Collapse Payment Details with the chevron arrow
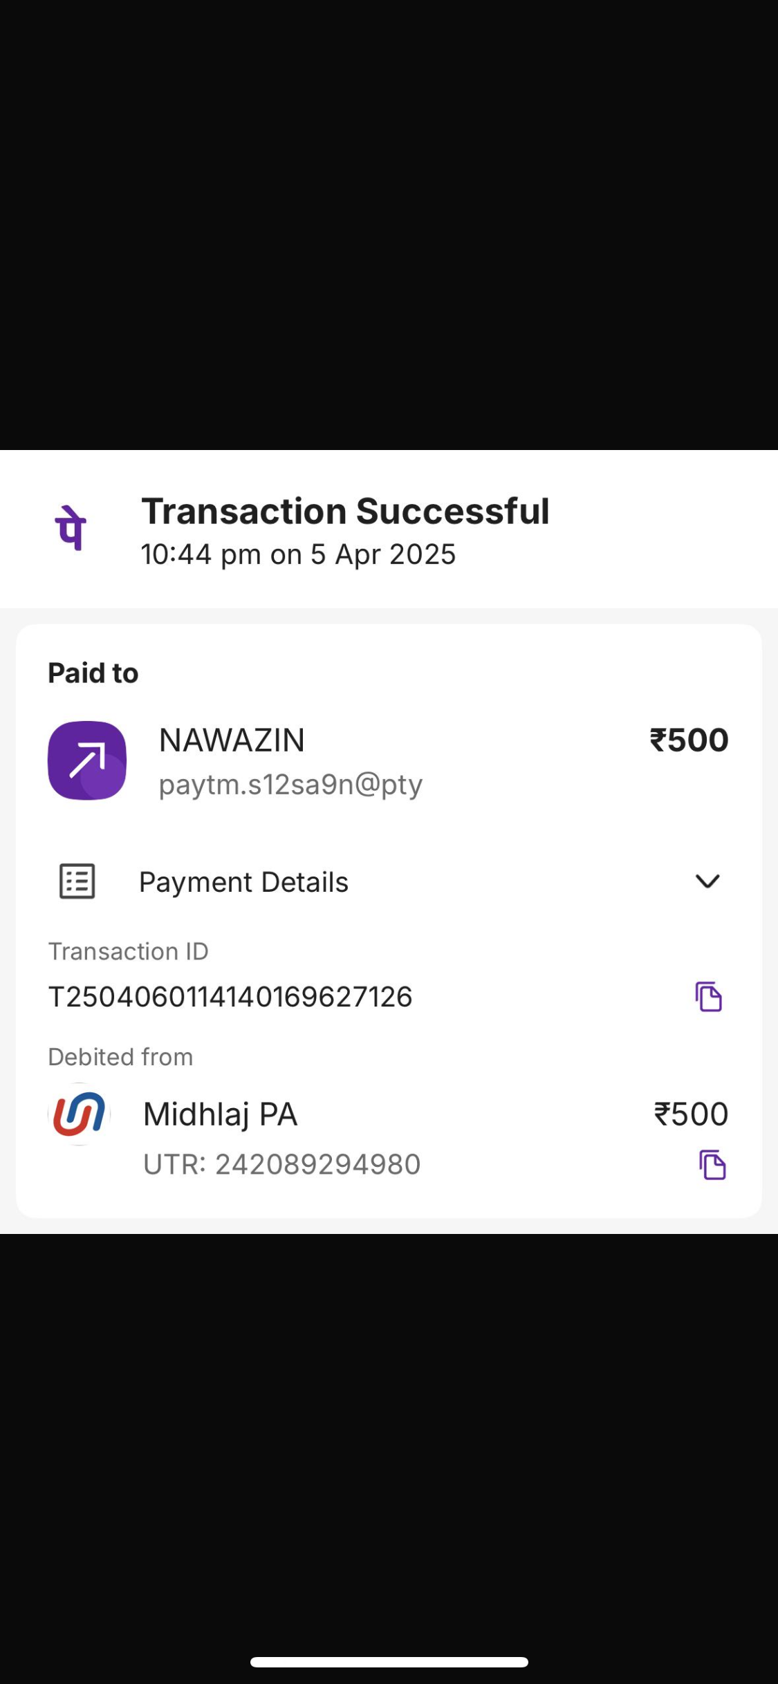 (707, 881)
